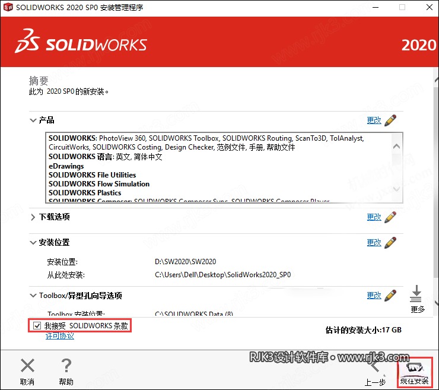Click product list scroll down arrow
This screenshot has height=390, width=439.
[396, 189]
